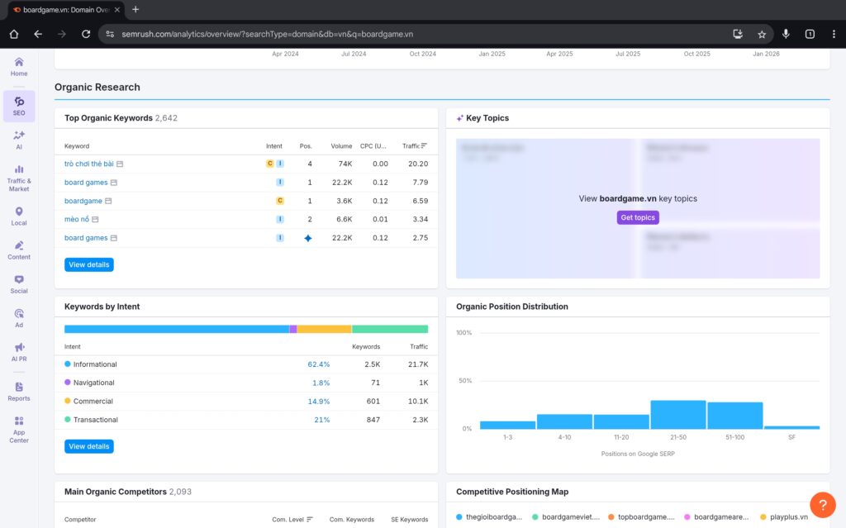Open the Local tools from the sidebar
The height and width of the screenshot is (528, 846).
[18, 214]
